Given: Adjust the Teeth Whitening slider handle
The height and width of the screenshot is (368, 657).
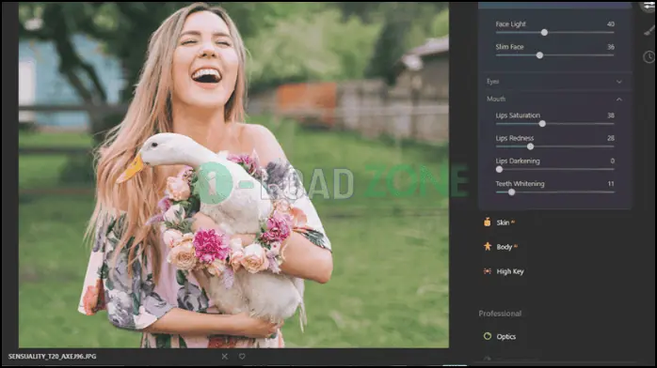Looking at the screenshot, I should pos(512,192).
